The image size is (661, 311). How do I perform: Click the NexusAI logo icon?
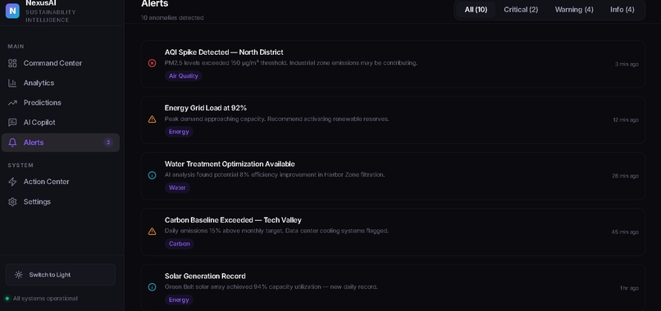tap(12, 11)
